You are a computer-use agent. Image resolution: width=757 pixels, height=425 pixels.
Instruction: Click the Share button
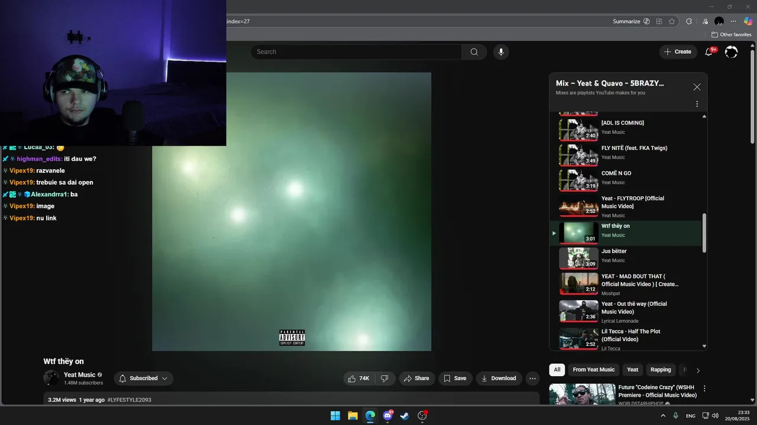pos(417,378)
